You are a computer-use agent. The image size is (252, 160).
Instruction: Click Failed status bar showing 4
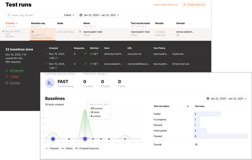pos(207,114)
